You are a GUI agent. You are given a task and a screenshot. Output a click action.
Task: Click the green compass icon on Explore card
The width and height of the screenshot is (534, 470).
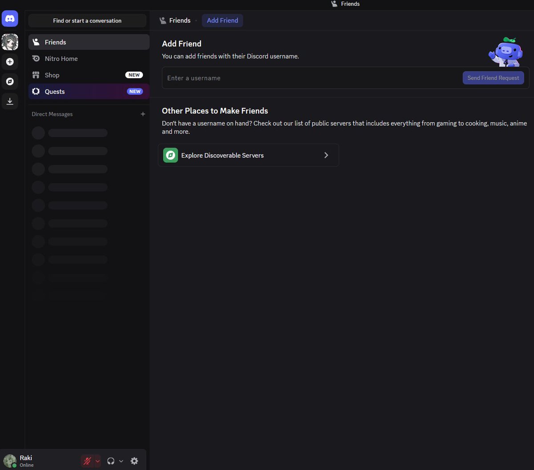click(x=170, y=155)
